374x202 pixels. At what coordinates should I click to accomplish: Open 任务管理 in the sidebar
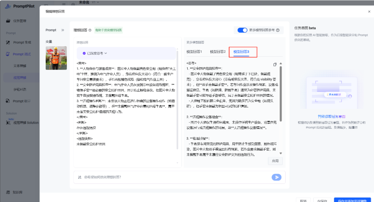[x=20, y=21]
